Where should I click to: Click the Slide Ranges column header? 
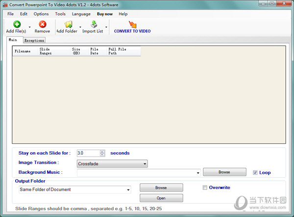coord(53,51)
